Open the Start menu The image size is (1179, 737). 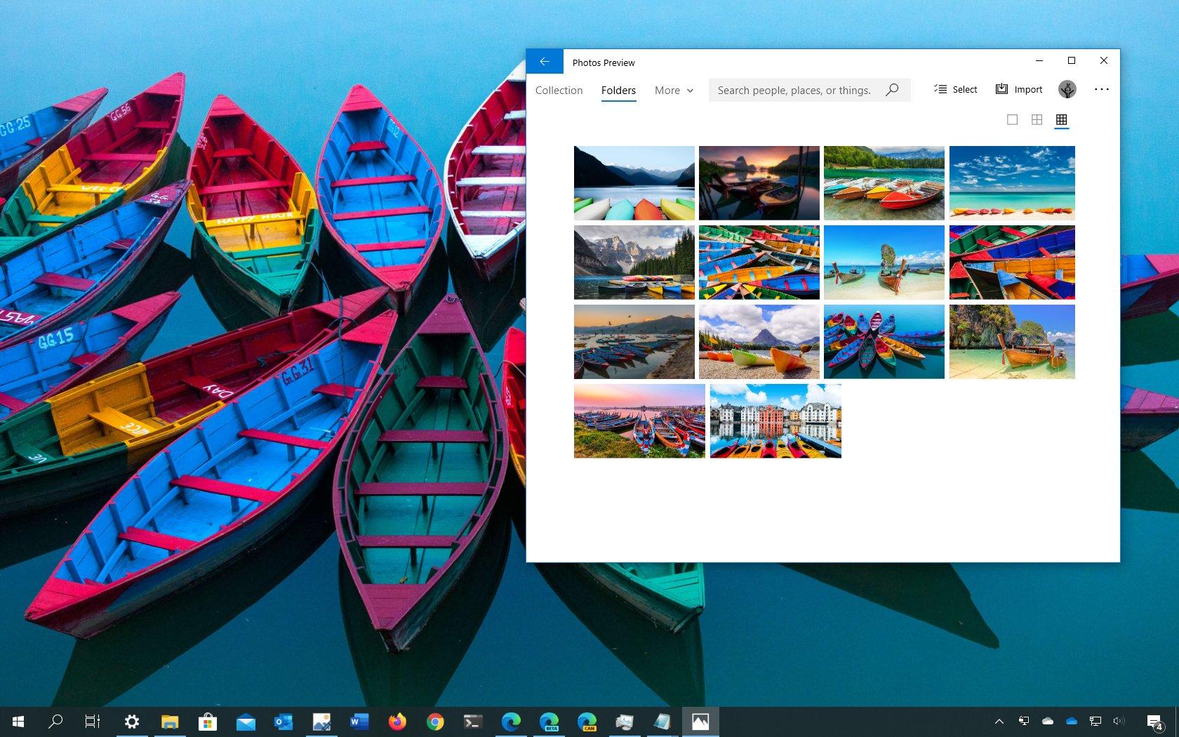[17, 721]
